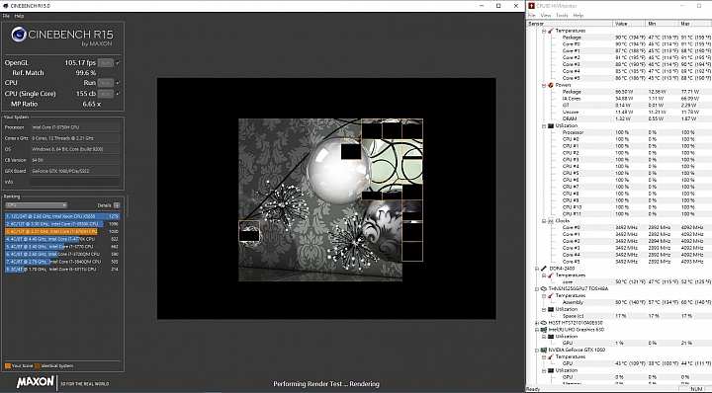Click the Powers flame icon
The width and height of the screenshot is (712, 393).
551,85
